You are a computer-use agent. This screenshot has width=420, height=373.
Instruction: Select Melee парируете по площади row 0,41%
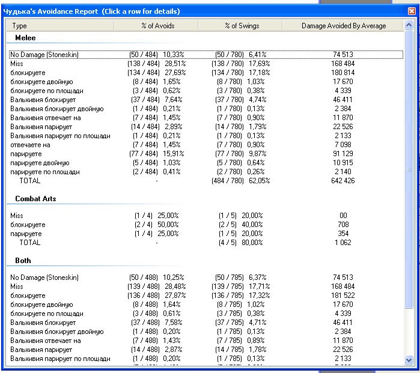click(205, 172)
